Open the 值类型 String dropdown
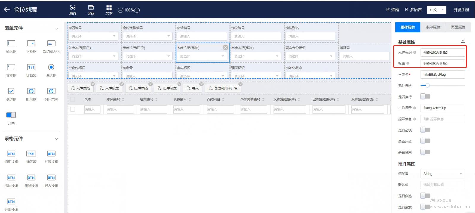475x213 pixels. click(442, 174)
